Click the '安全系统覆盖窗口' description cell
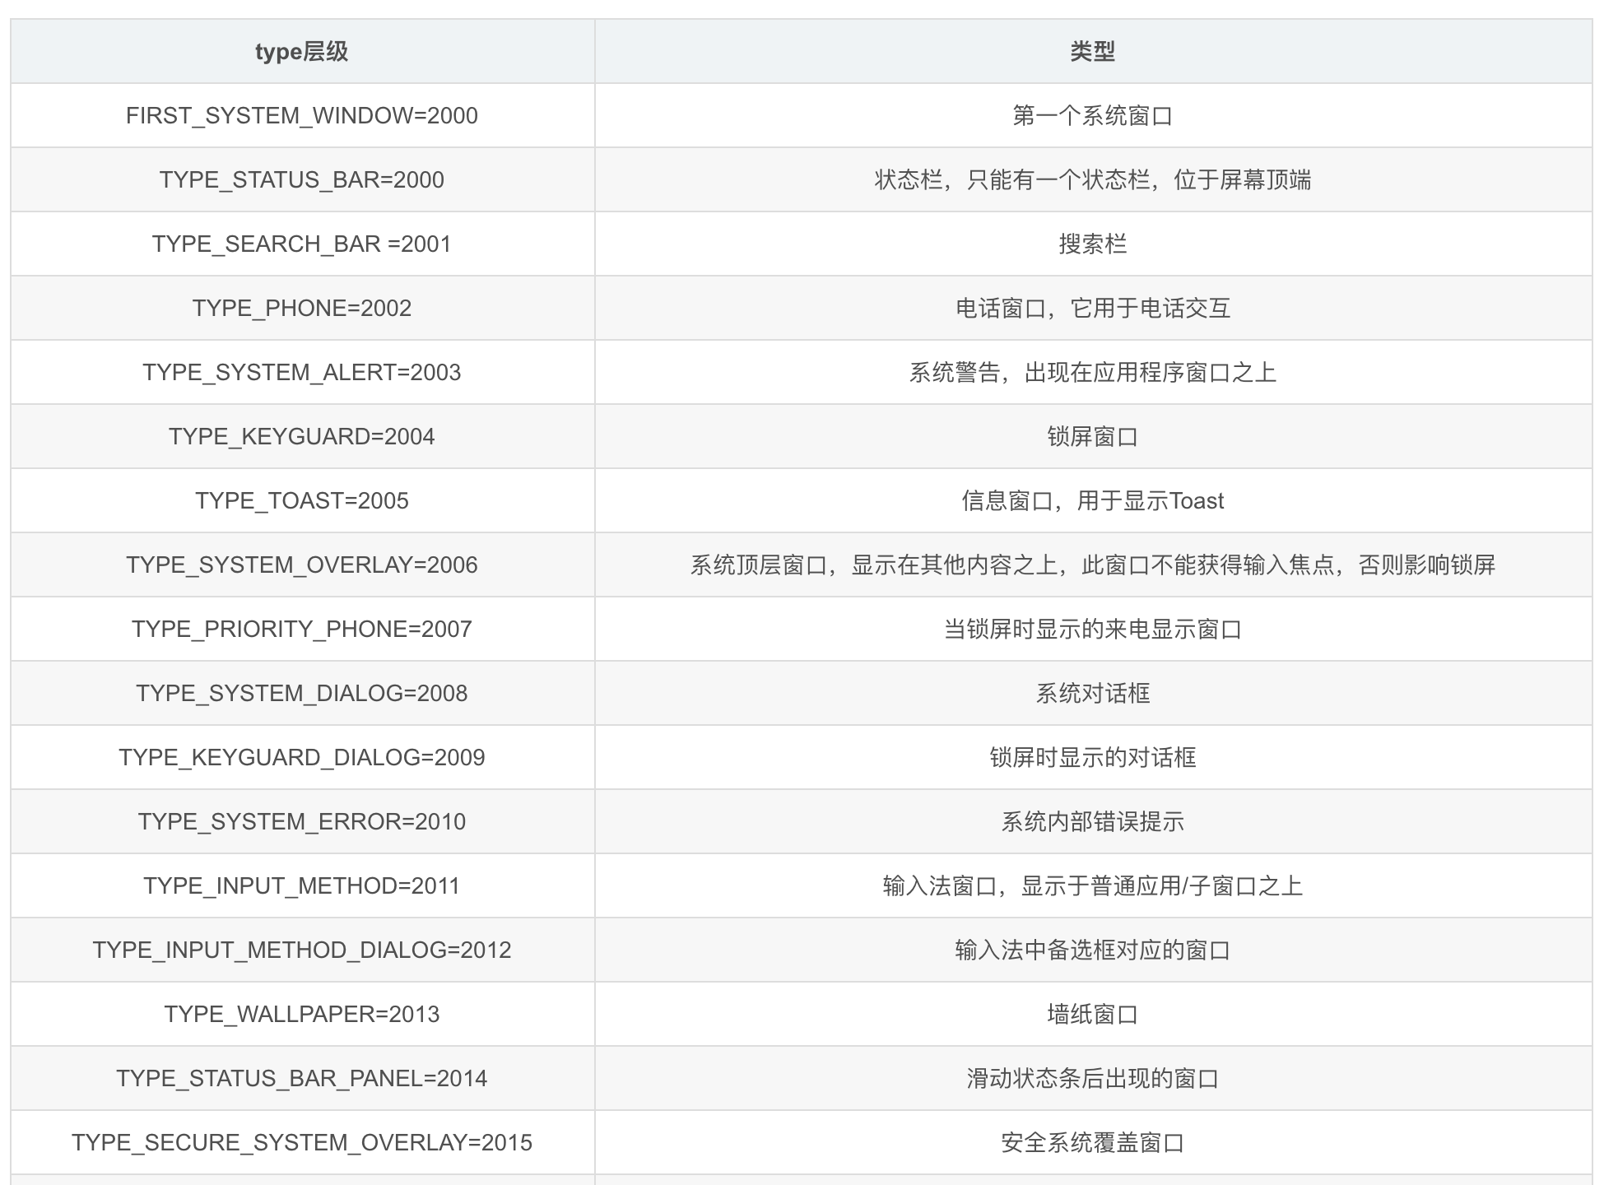 point(1092,1143)
